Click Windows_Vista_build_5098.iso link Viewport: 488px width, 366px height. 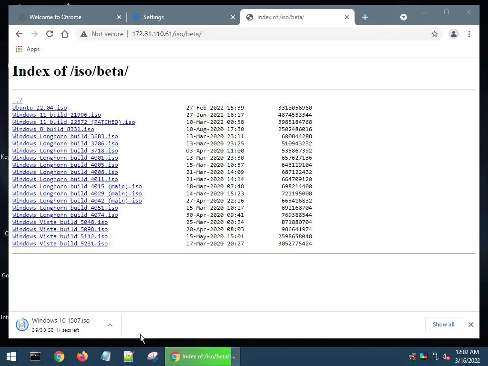click(x=60, y=229)
